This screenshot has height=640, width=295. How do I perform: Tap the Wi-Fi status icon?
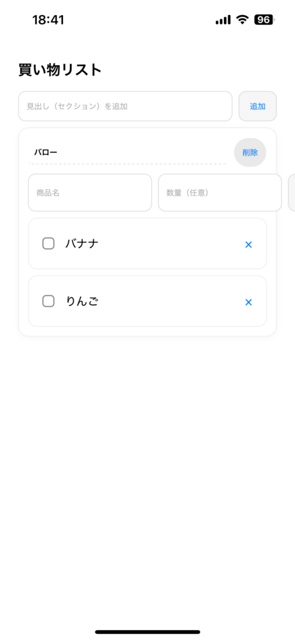(x=243, y=19)
